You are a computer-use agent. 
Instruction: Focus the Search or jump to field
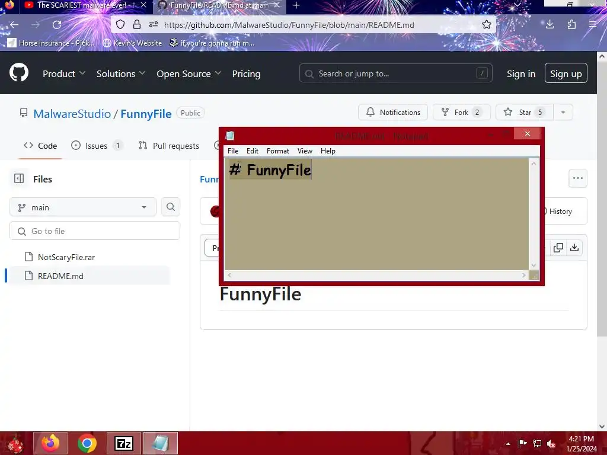tap(395, 73)
